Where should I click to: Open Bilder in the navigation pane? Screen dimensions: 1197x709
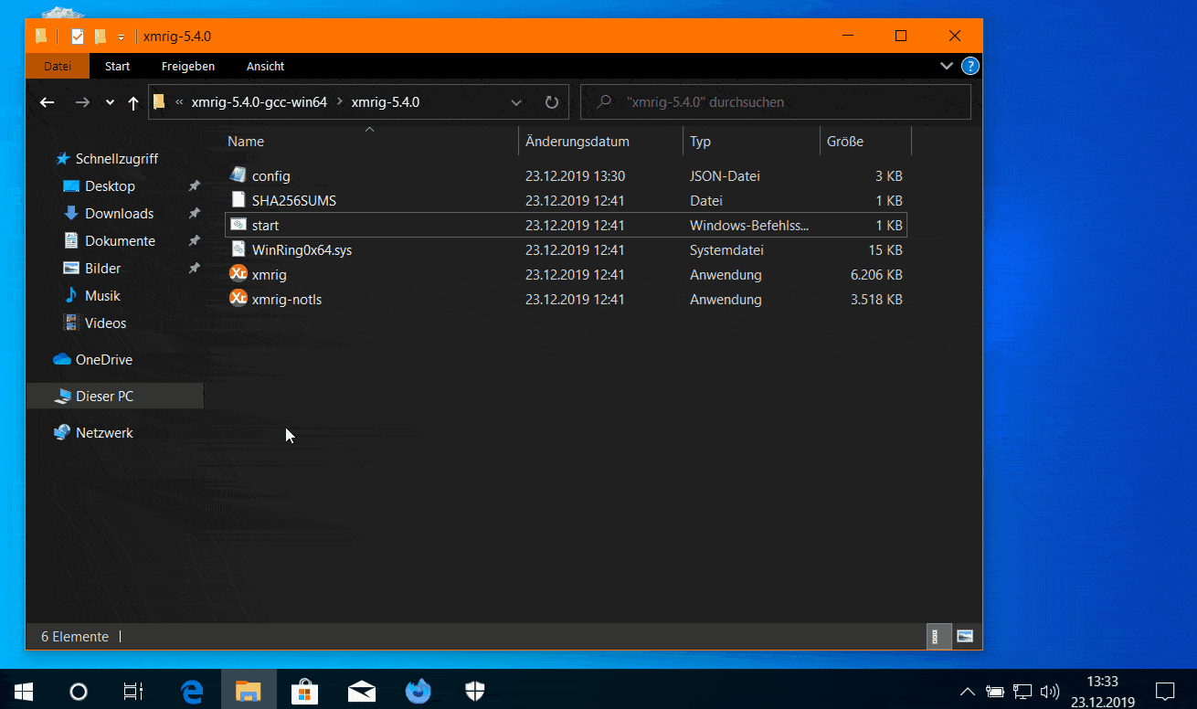tap(102, 268)
